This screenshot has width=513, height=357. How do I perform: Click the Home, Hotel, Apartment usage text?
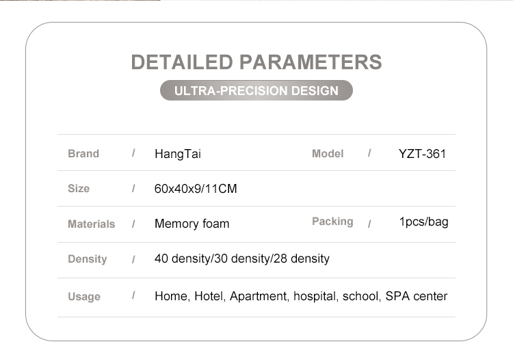point(301,296)
